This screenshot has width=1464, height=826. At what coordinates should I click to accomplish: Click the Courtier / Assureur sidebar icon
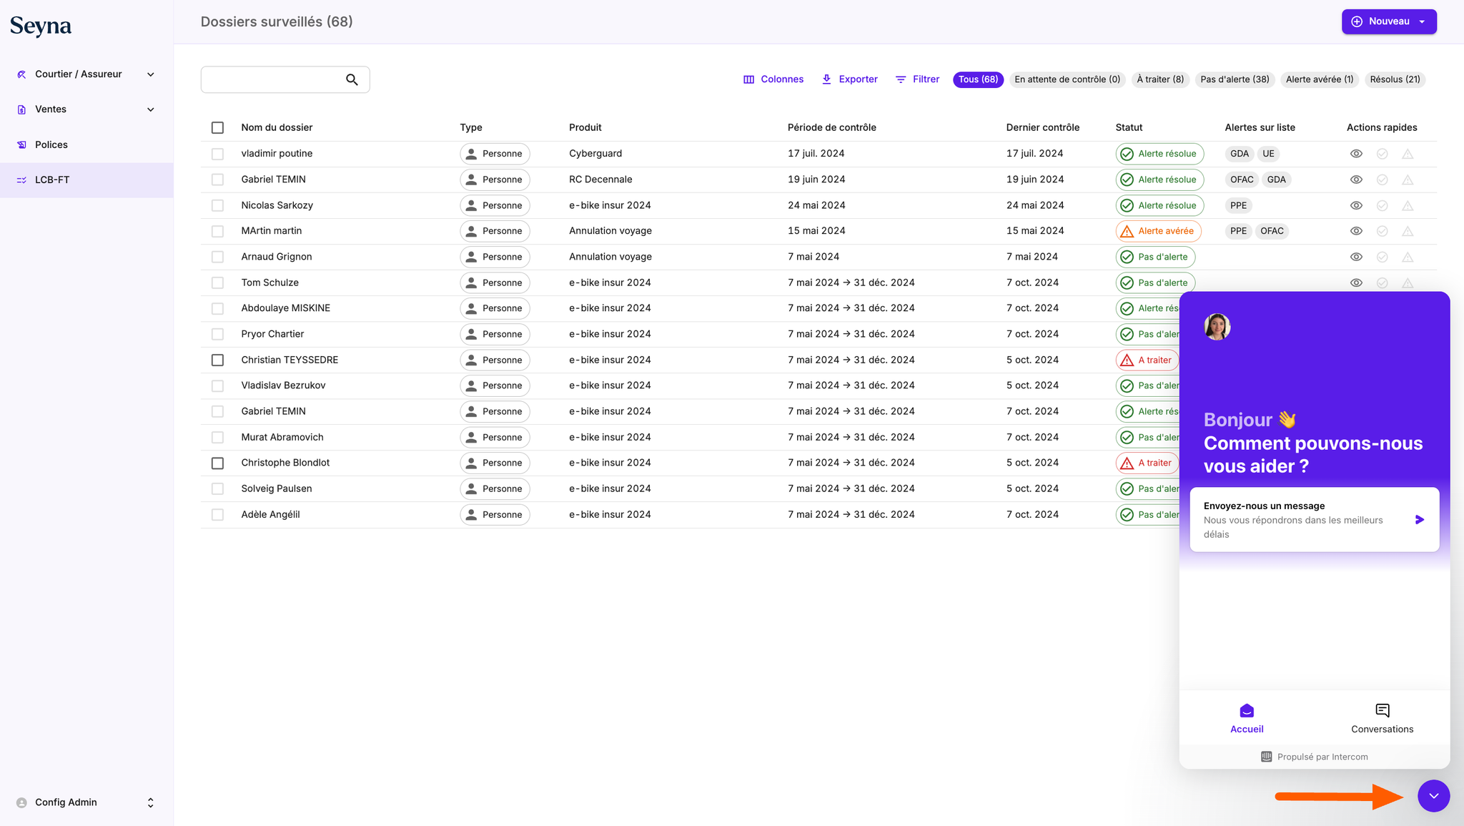21,74
